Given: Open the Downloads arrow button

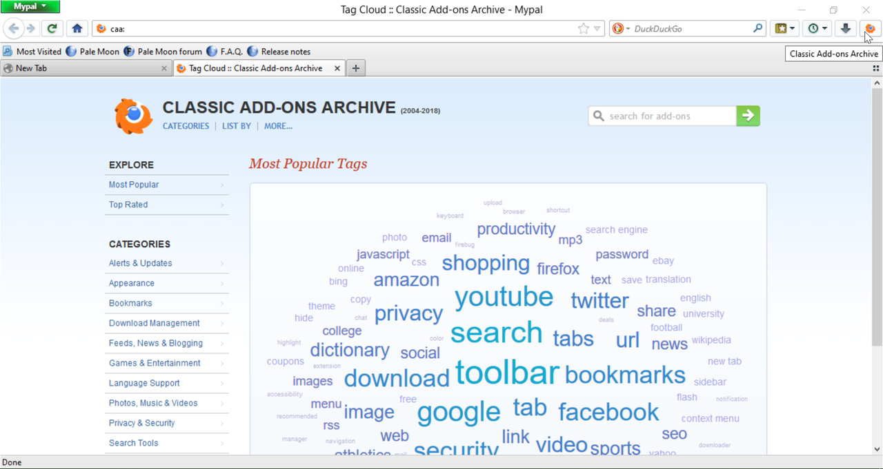Looking at the screenshot, I should [845, 29].
